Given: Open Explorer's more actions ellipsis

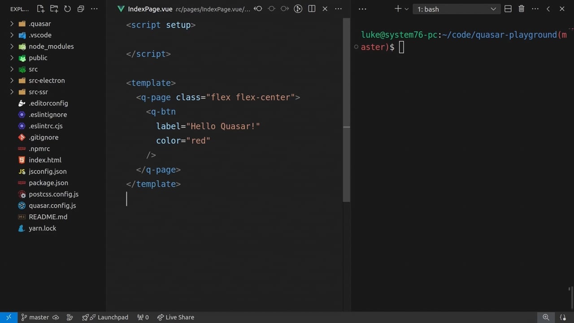Looking at the screenshot, I should tap(94, 9).
